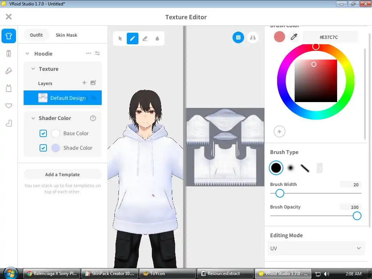The height and width of the screenshot is (279, 372).
Task: Open the Editing Mode UV dropdown
Action: [x=316, y=248]
